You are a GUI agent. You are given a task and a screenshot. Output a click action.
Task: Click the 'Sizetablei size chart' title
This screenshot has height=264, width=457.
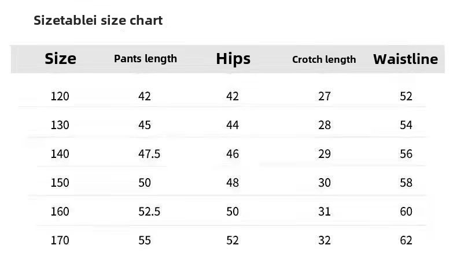pos(98,21)
